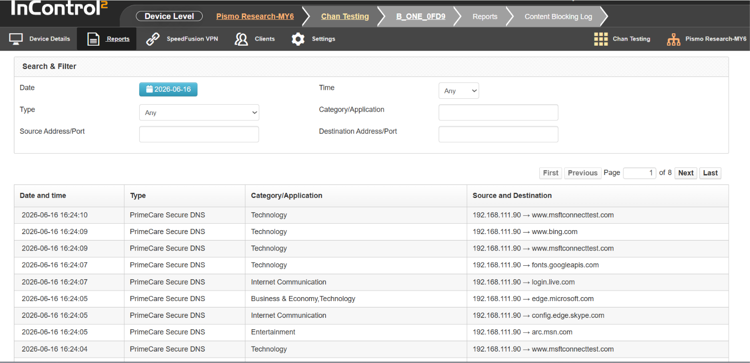Click the Search & Filter panel heading
Screen dimensions: 750x363
pos(49,66)
